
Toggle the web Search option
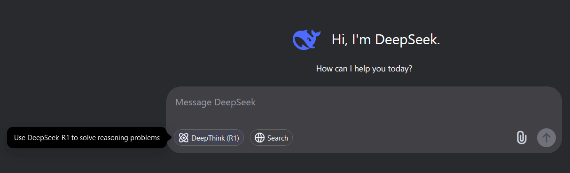[x=271, y=138]
